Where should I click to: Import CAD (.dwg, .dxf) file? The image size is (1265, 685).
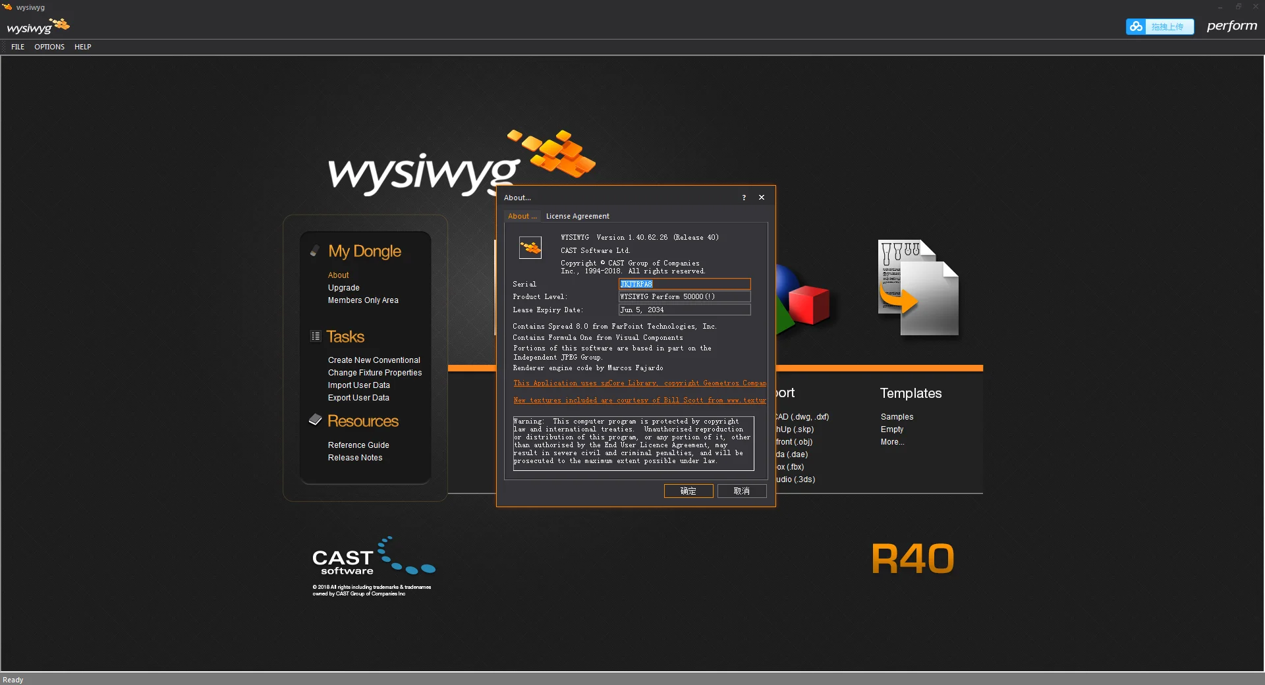pos(802,417)
